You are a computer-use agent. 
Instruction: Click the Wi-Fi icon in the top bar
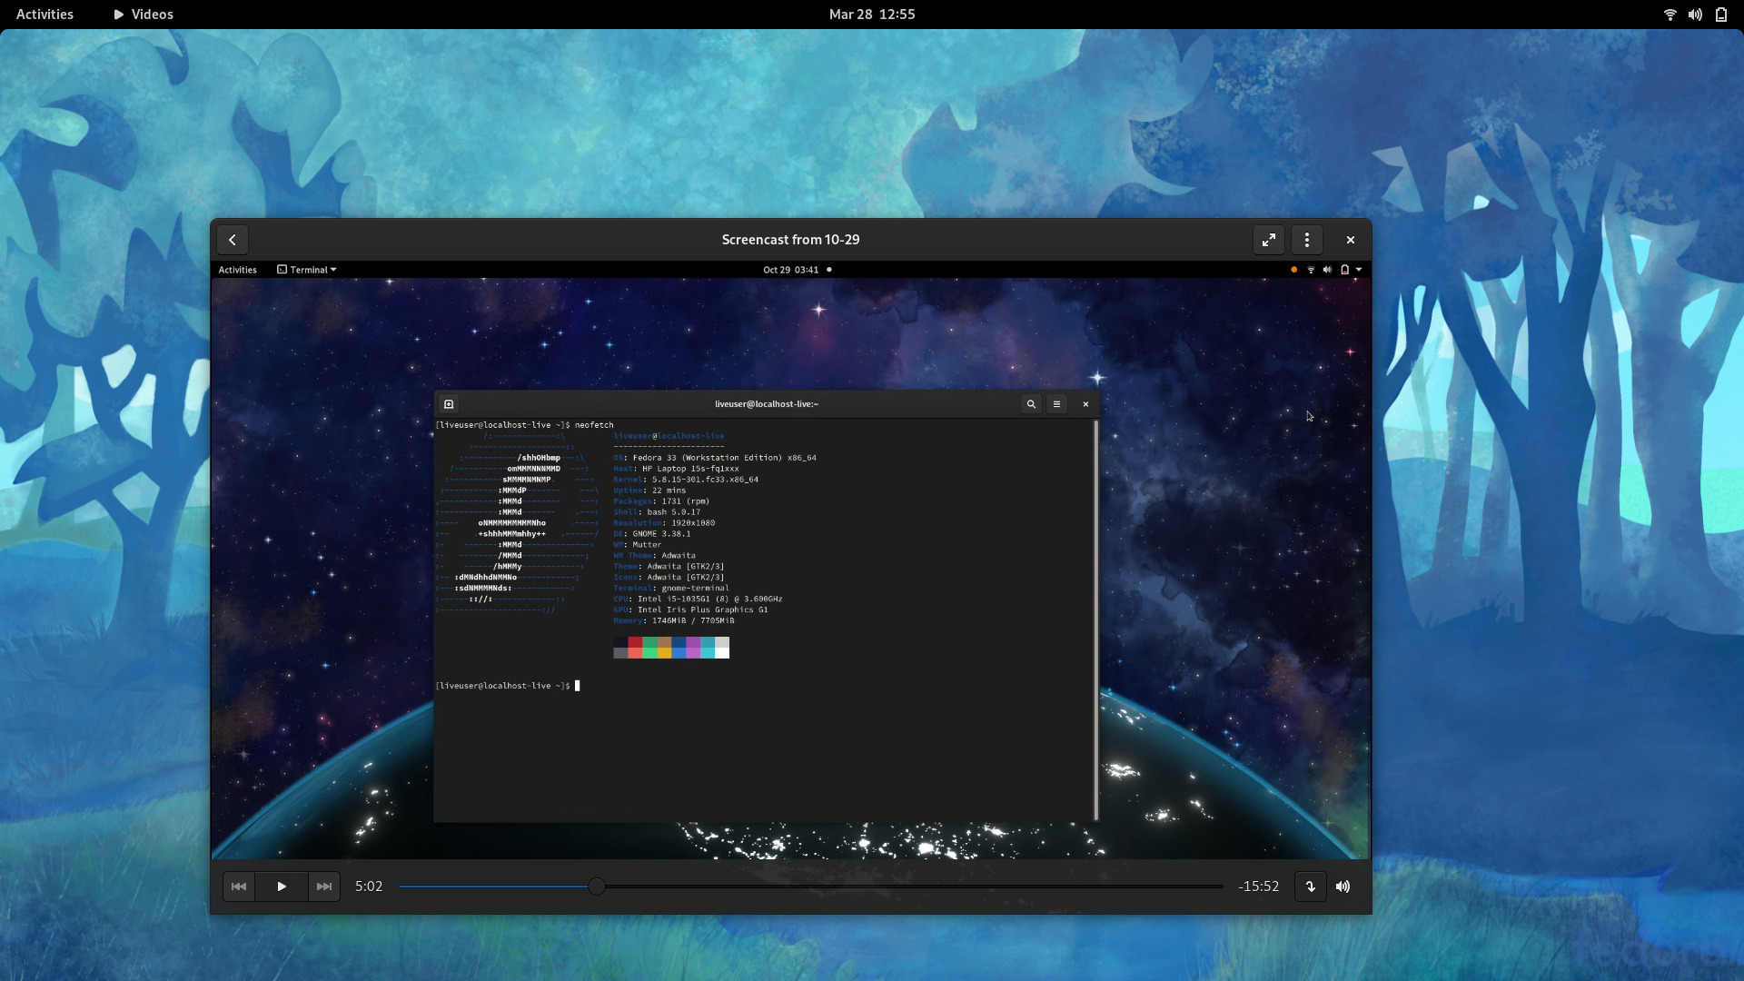pos(1669,14)
